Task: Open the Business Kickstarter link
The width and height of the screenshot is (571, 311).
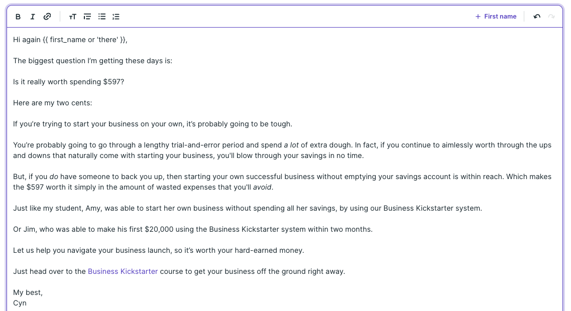Action: click(123, 271)
